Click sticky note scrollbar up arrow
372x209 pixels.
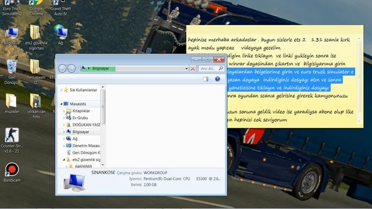click(359, 38)
